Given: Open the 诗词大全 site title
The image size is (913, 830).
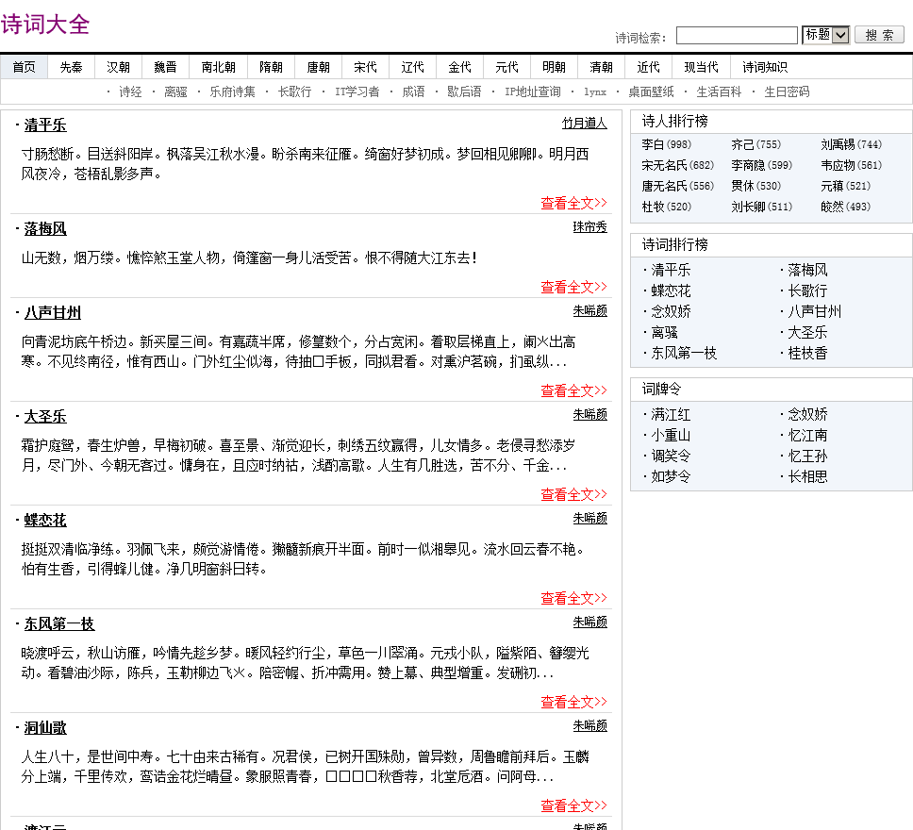Looking at the screenshot, I should coord(45,25).
